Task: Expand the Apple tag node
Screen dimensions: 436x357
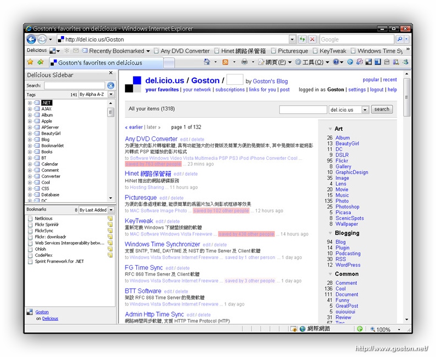Action: pos(30,121)
